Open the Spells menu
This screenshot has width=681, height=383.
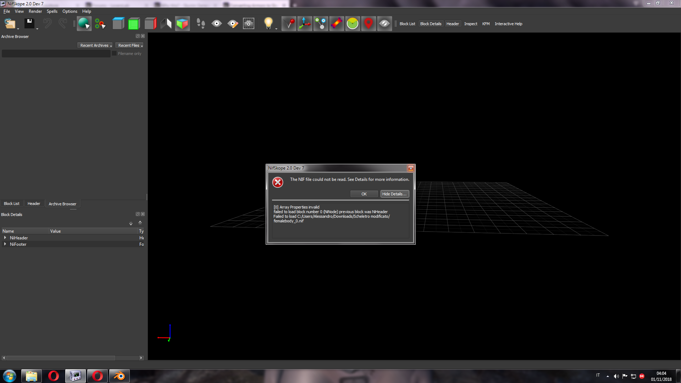(52, 11)
